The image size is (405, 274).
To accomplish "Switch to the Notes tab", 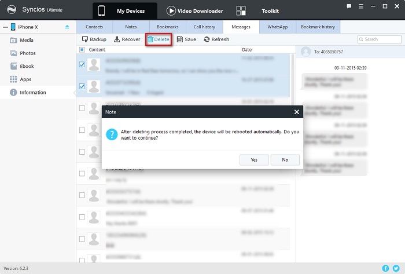I will tap(131, 27).
